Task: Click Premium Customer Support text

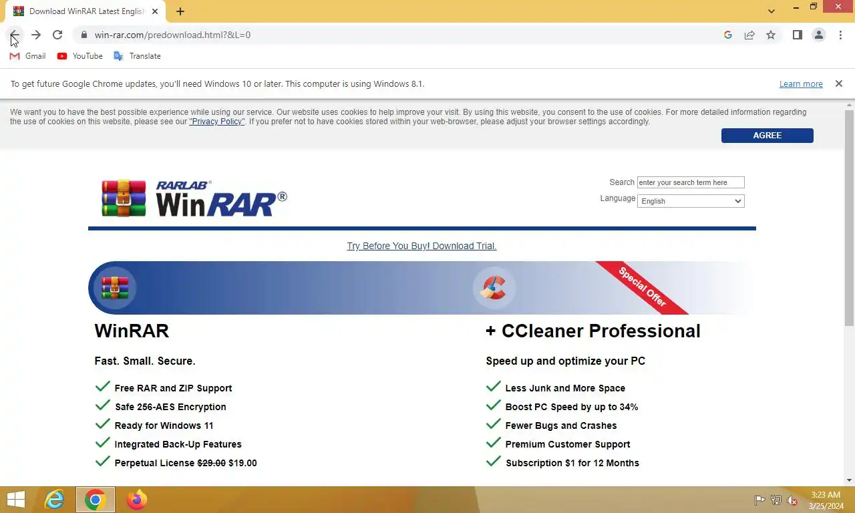Action: tap(568, 444)
